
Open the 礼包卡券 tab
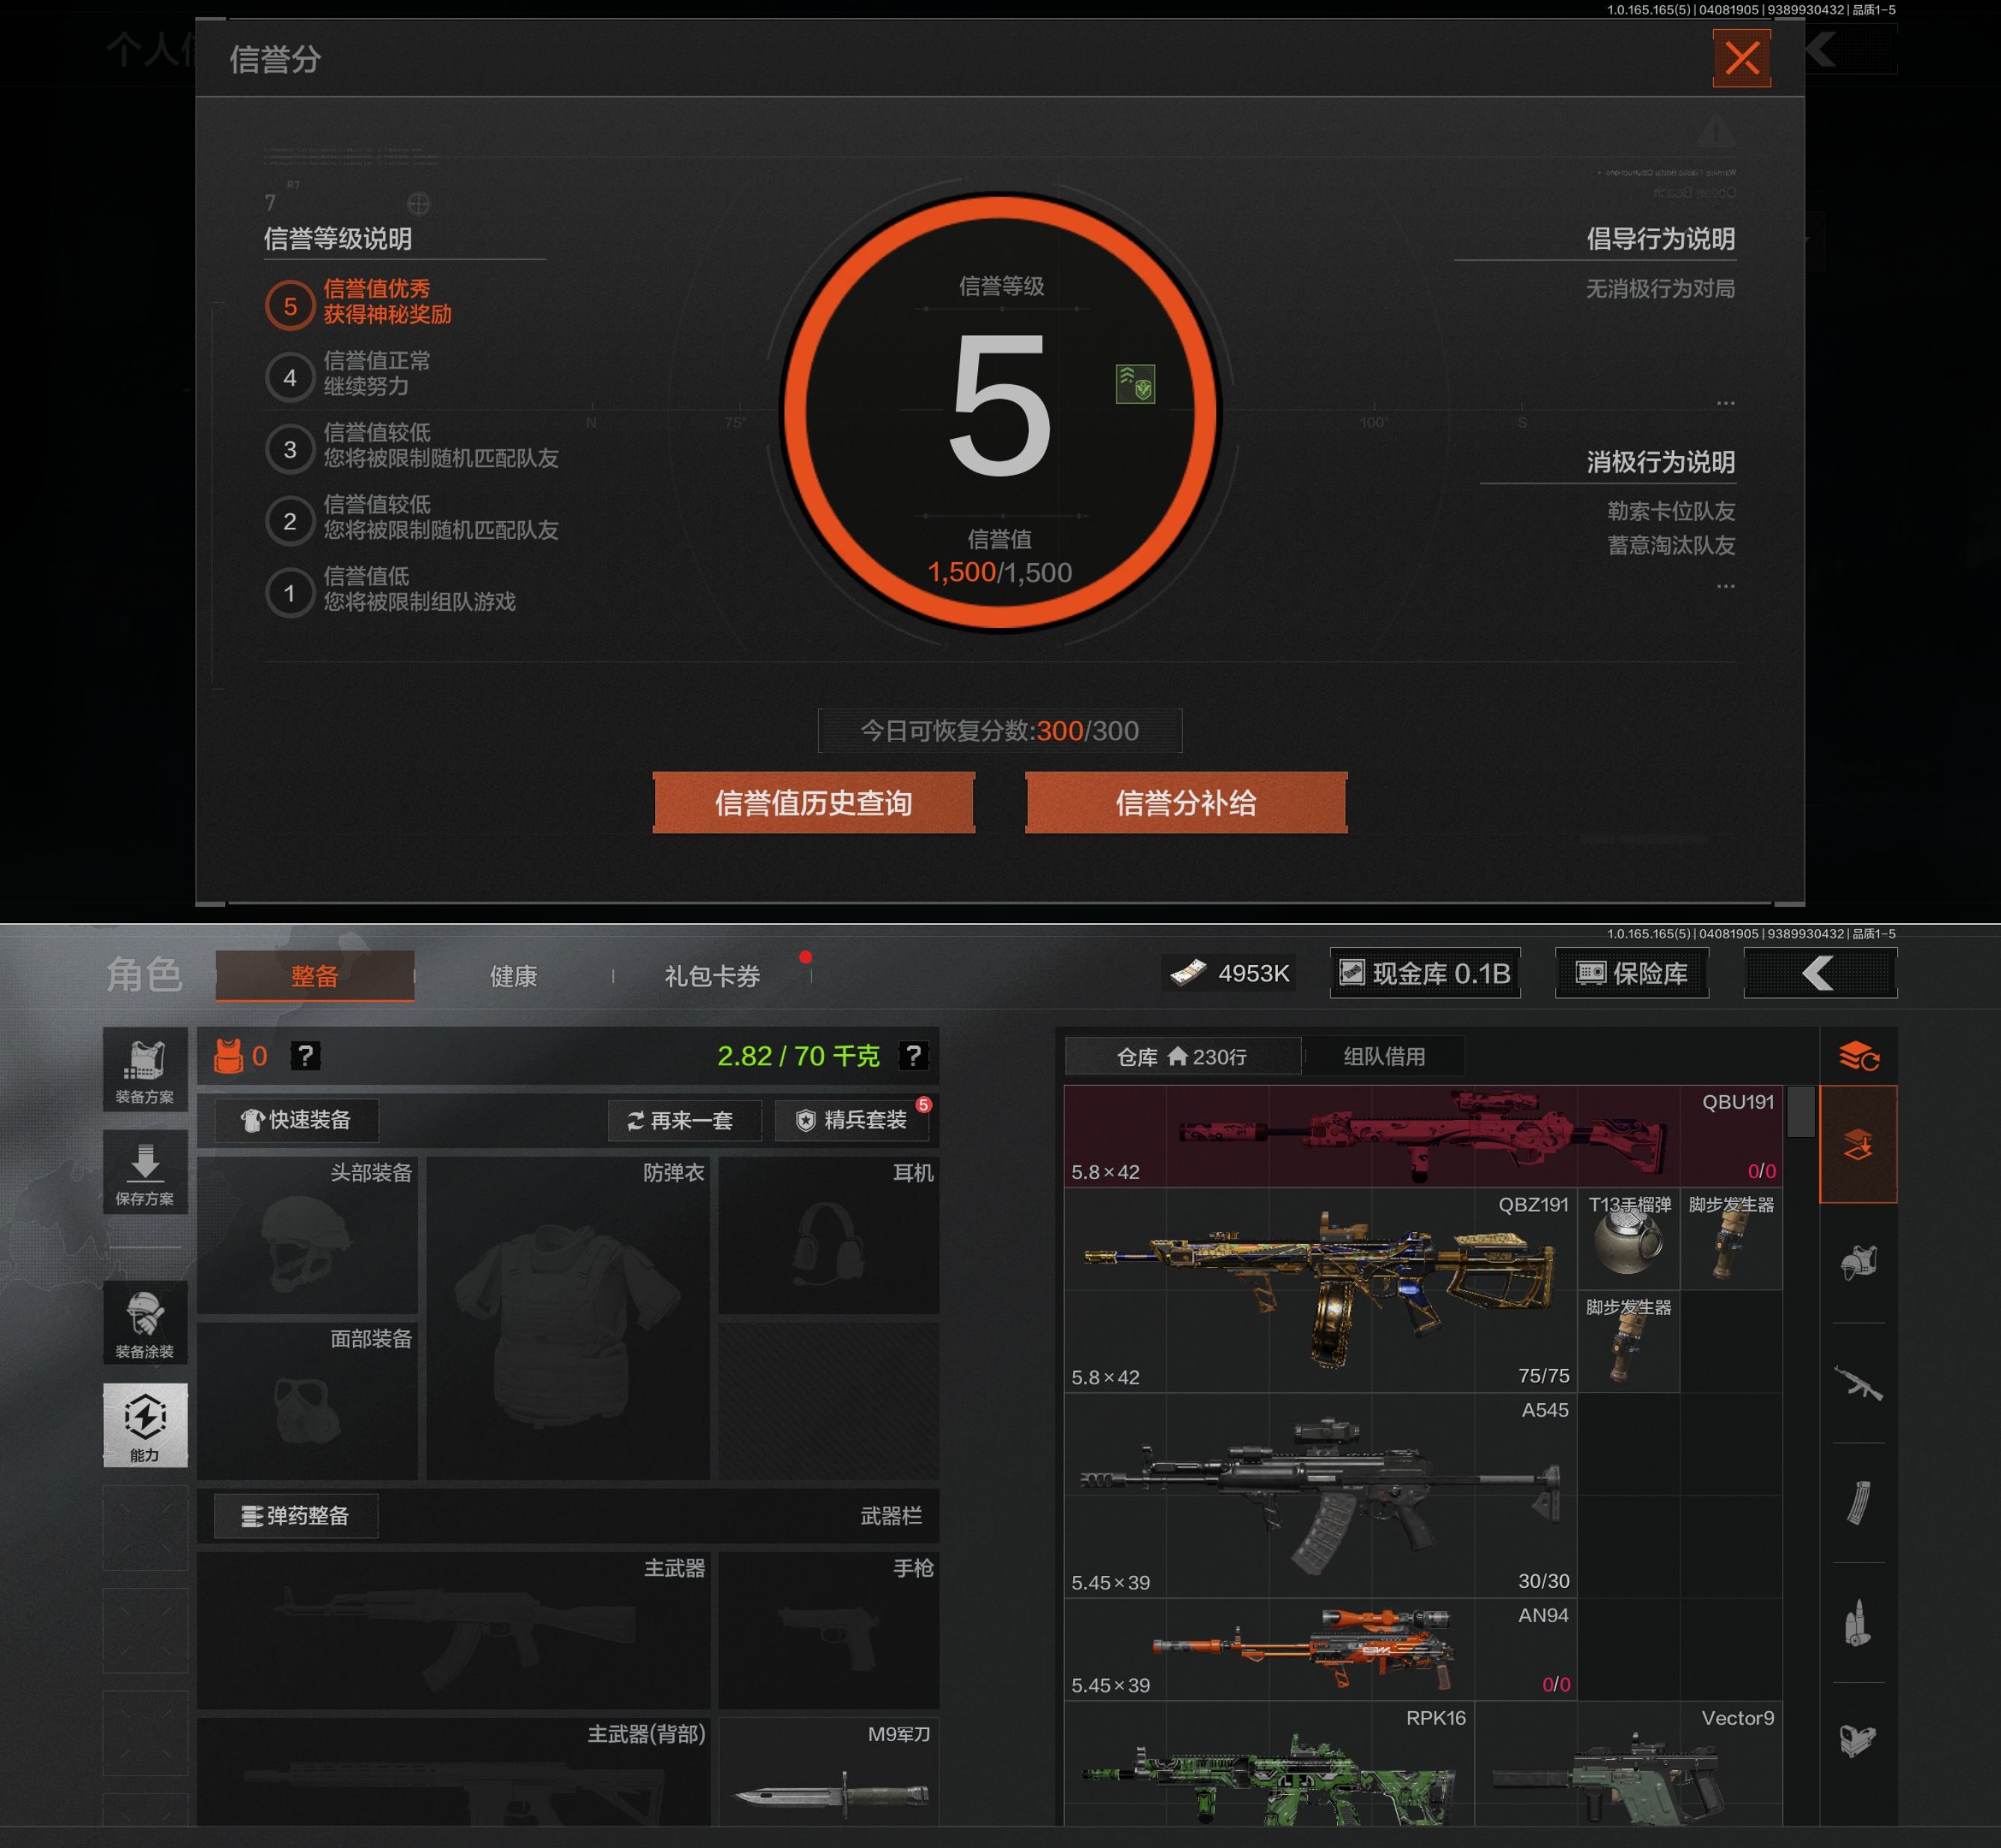pyautogui.click(x=712, y=976)
